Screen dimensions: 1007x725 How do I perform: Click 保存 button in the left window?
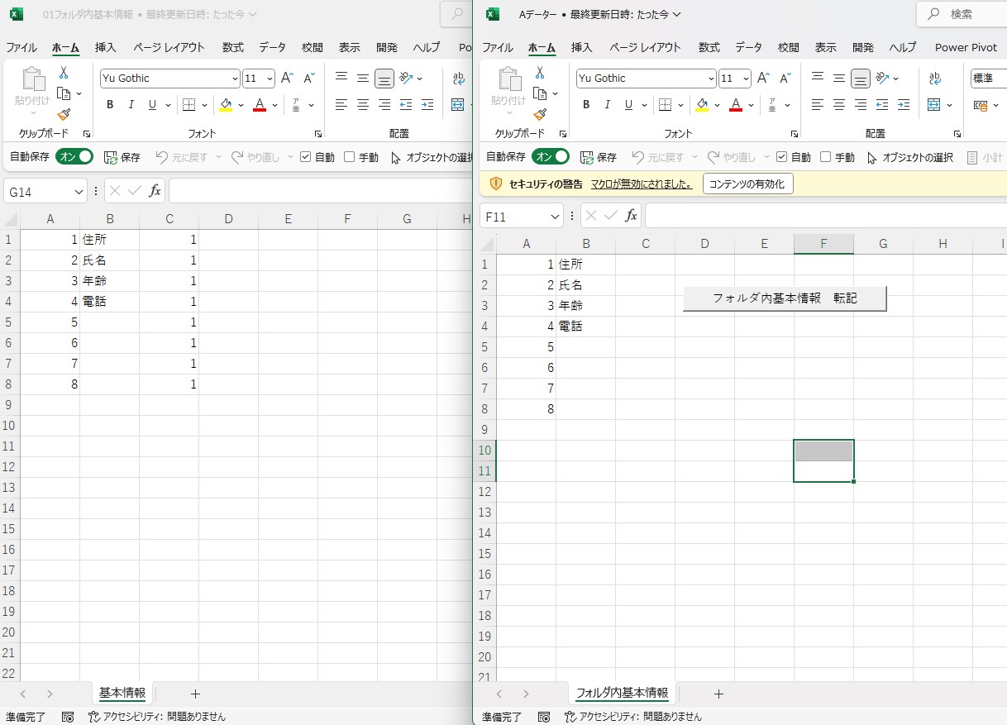pos(122,156)
